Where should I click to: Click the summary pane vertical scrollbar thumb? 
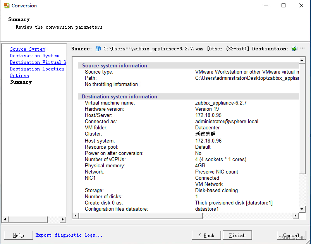302,119
